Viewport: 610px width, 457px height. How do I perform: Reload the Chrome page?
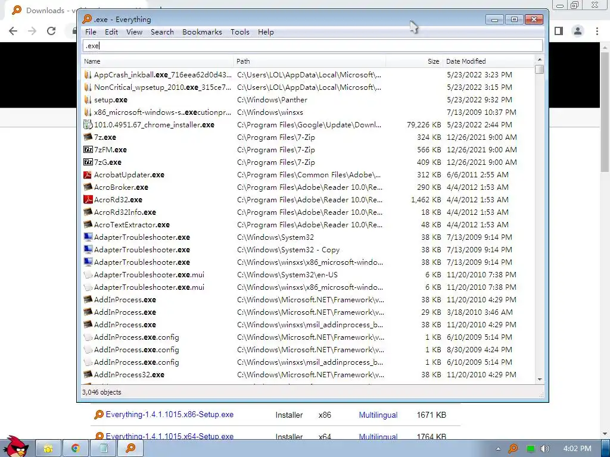pyautogui.click(x=51, y=31)
